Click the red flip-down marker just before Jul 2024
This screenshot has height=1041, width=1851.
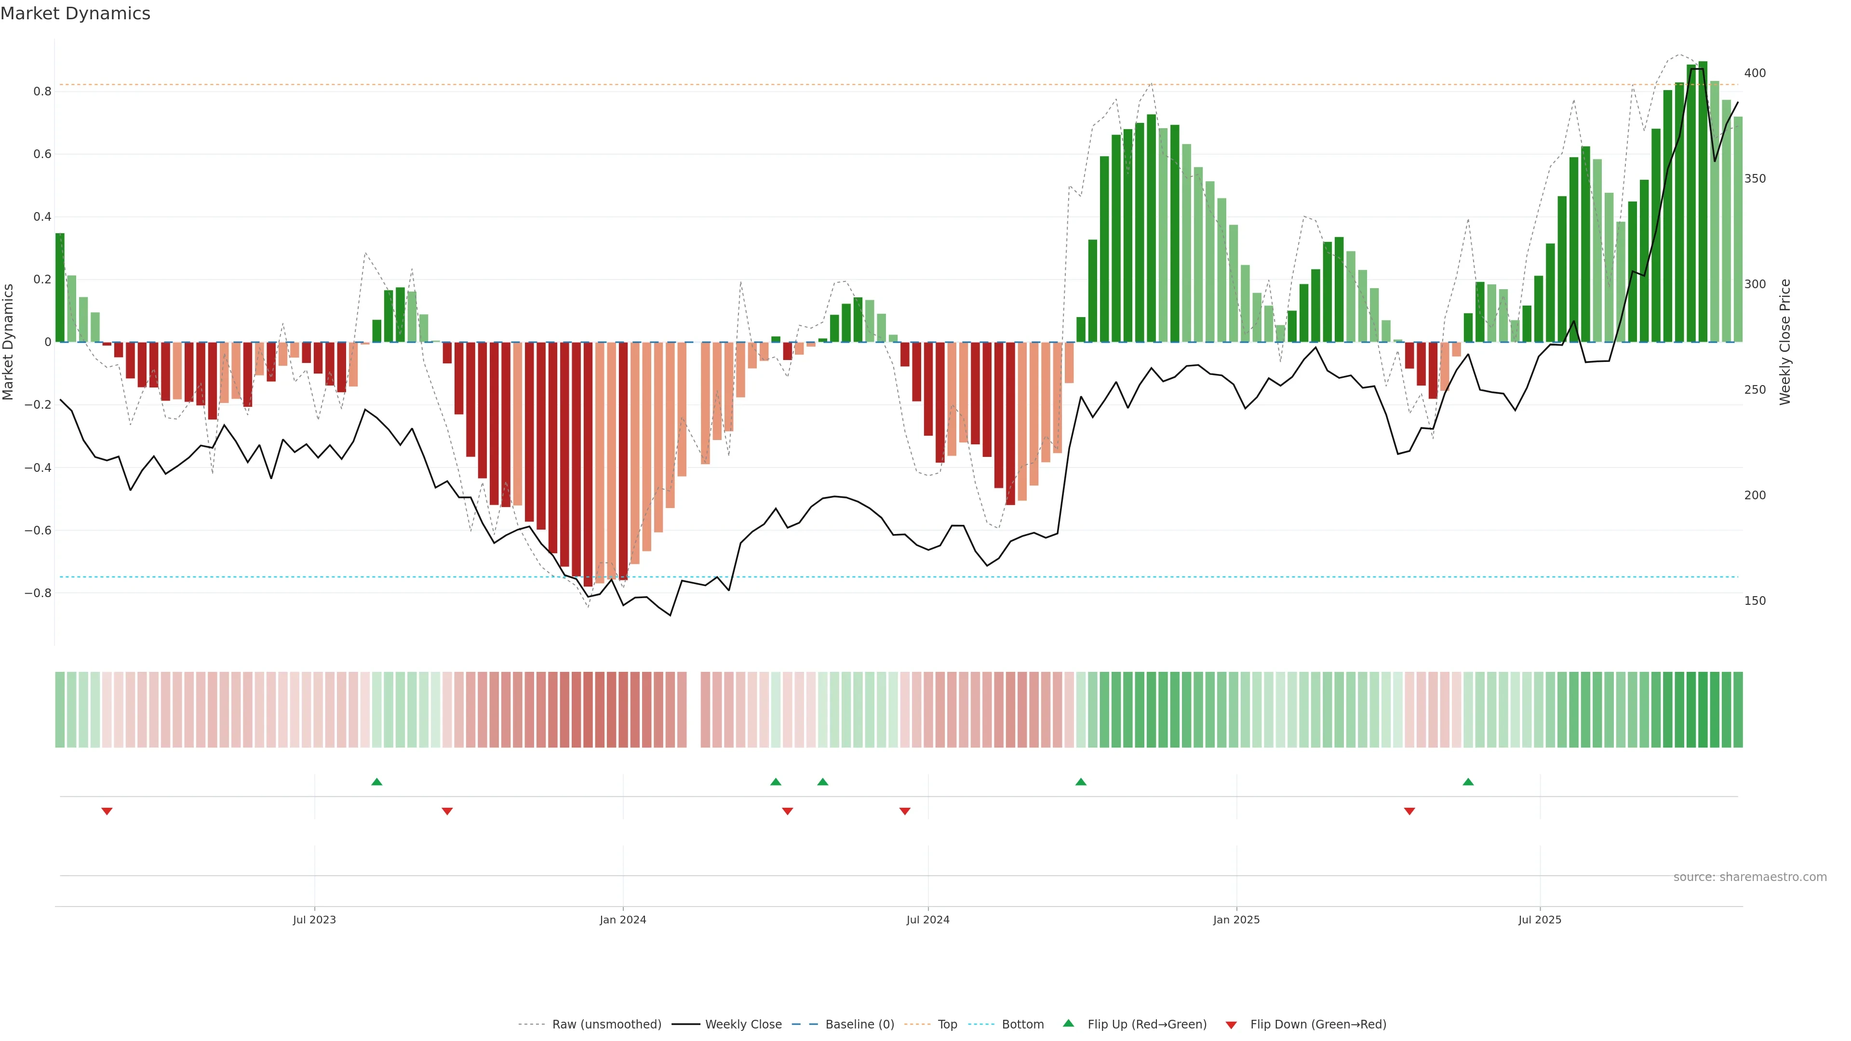pos(905,811)
